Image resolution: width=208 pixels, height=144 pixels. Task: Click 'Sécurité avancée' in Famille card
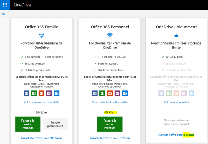tap(35, 64)
